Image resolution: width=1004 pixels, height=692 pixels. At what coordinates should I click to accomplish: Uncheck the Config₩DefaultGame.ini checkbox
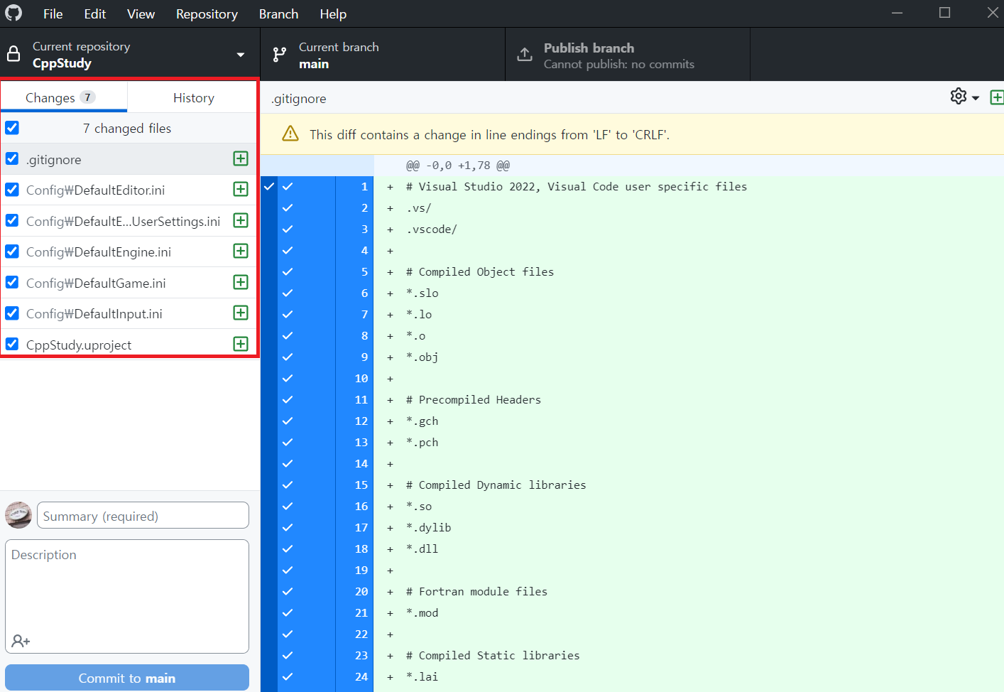pos(12,282)
